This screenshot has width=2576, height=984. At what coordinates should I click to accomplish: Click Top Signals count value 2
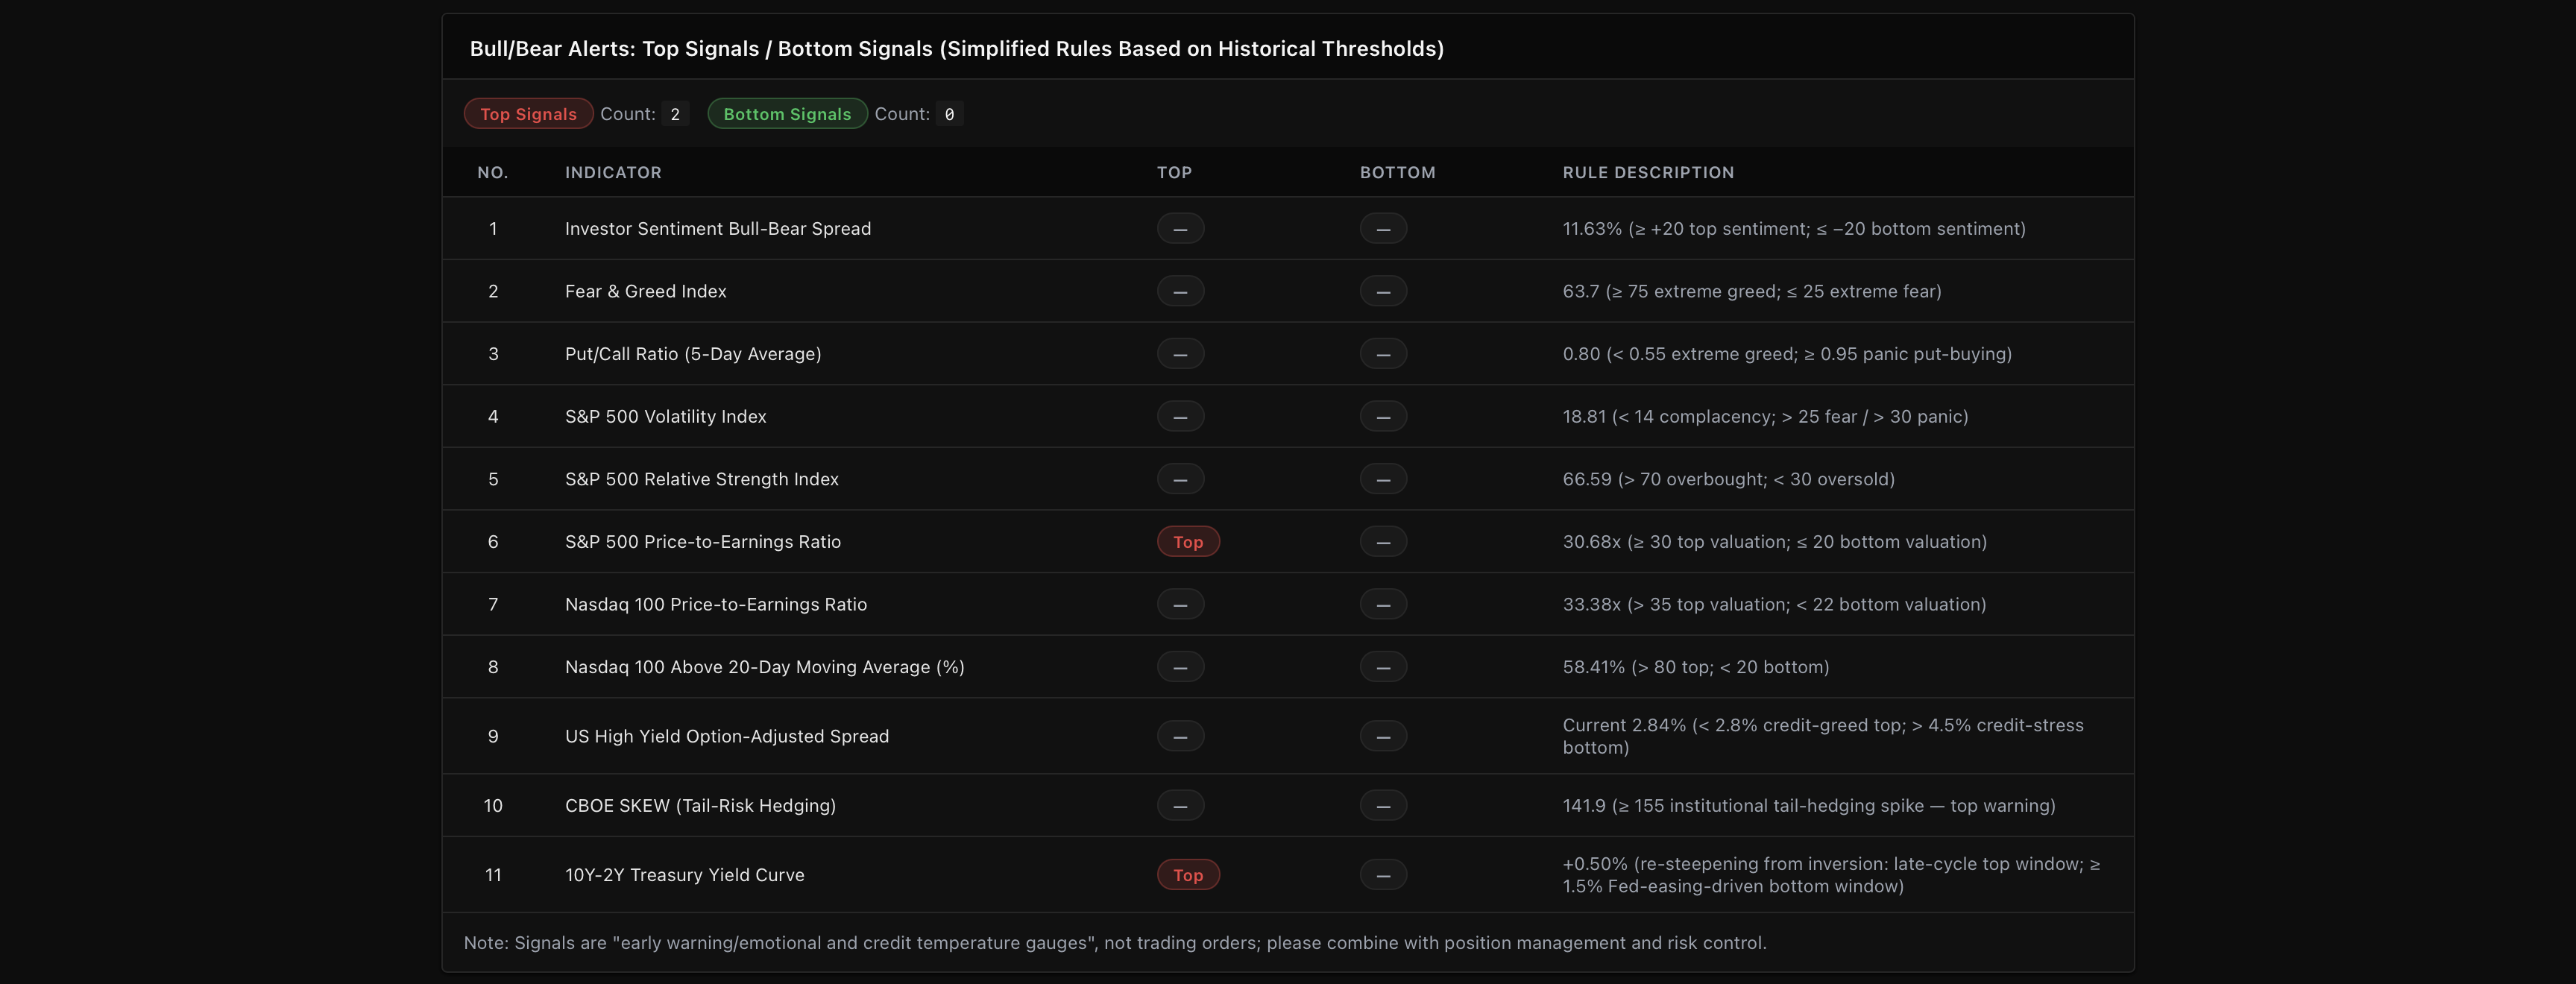(x=675, y=114)
